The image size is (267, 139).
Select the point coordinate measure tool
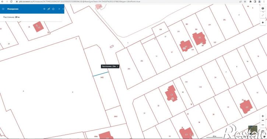(44, 9)
